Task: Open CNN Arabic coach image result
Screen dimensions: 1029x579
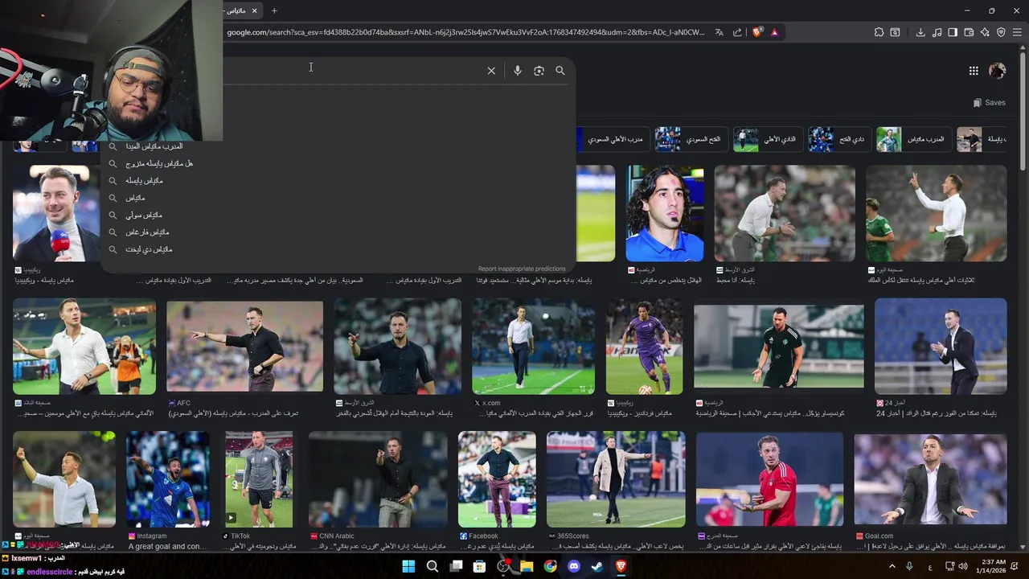Action: (378, 479)
